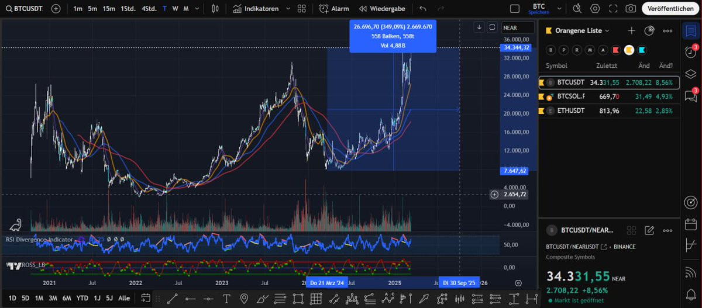702x308 pixels.
Task: Select the text T drawing tool
Action: click(227, 299)
